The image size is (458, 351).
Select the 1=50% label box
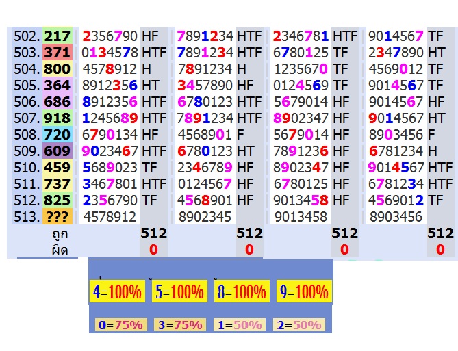[x=240, y=325]
